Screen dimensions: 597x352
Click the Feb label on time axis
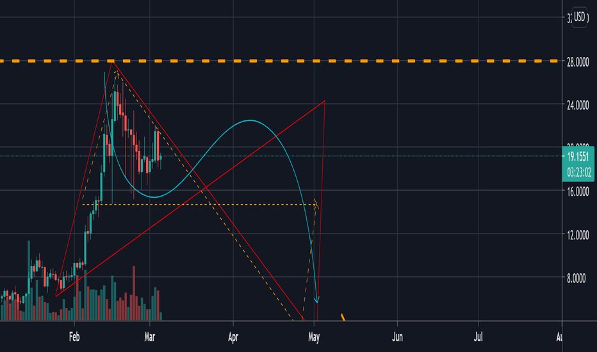pyautogui.click(x=74, y=337)
